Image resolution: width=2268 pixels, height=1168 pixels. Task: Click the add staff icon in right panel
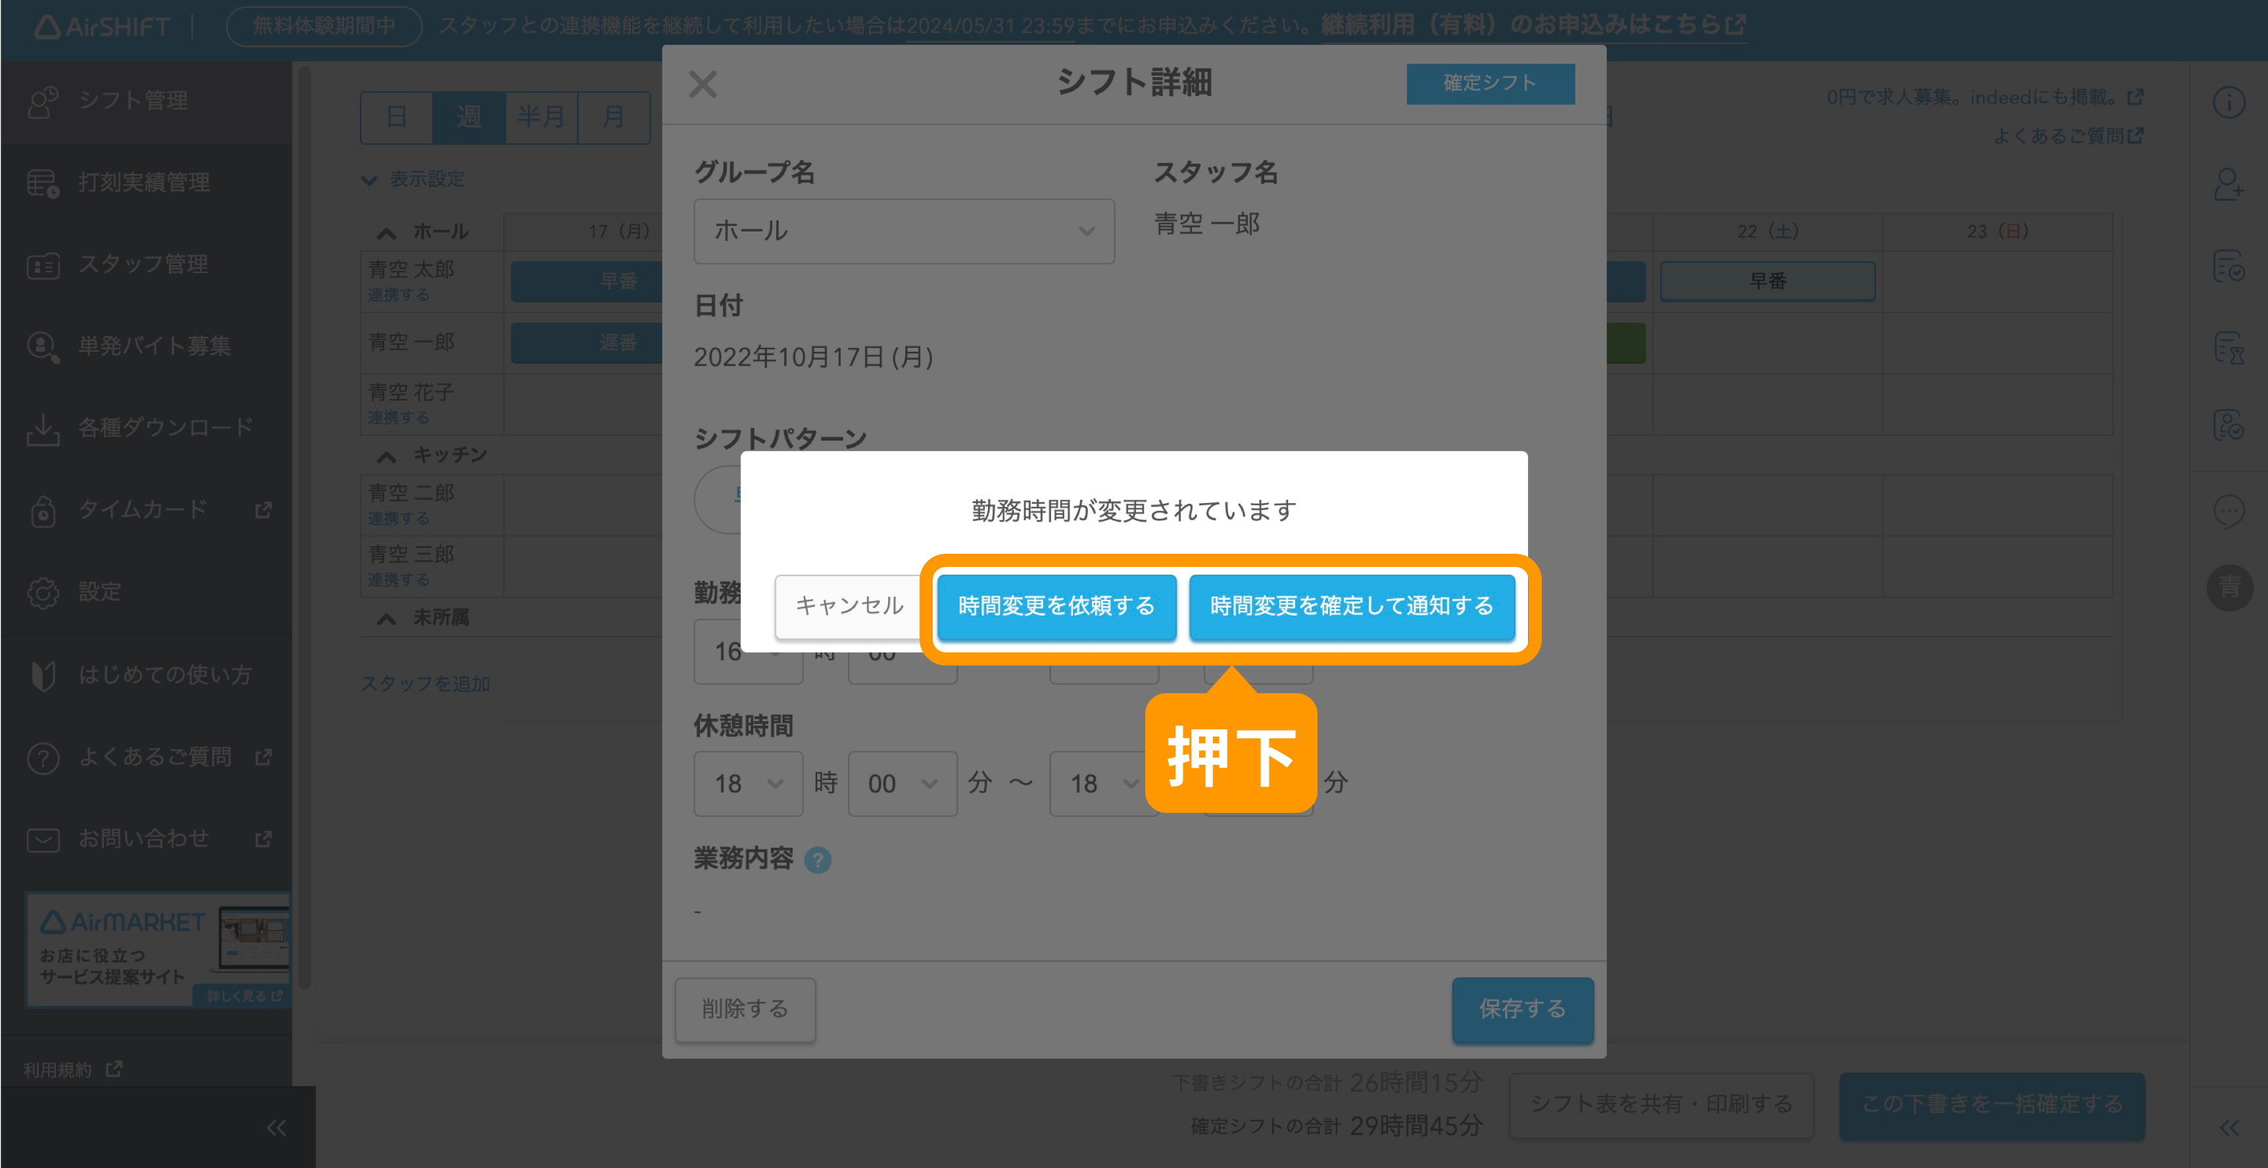[2229, 184]
